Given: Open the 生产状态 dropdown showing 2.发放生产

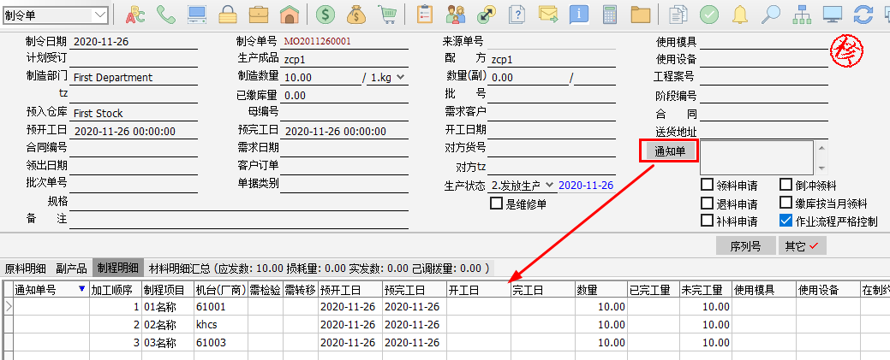Looking at the screenshot, I should click(549, 186).
